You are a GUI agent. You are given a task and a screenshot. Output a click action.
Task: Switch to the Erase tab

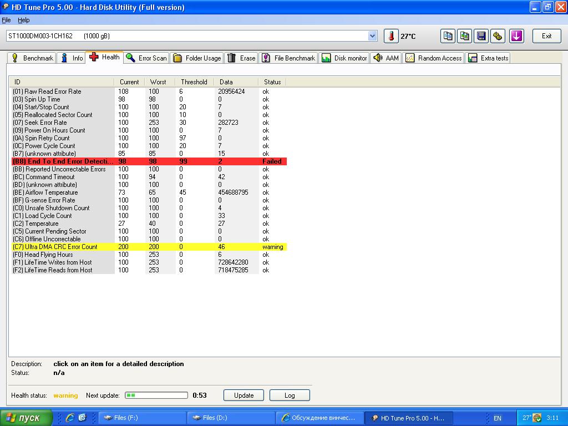[242, 58]
